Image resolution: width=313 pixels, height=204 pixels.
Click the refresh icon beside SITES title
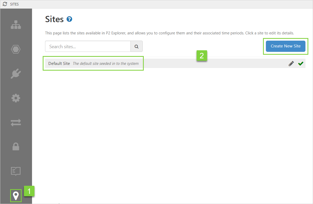coord(5,4)
